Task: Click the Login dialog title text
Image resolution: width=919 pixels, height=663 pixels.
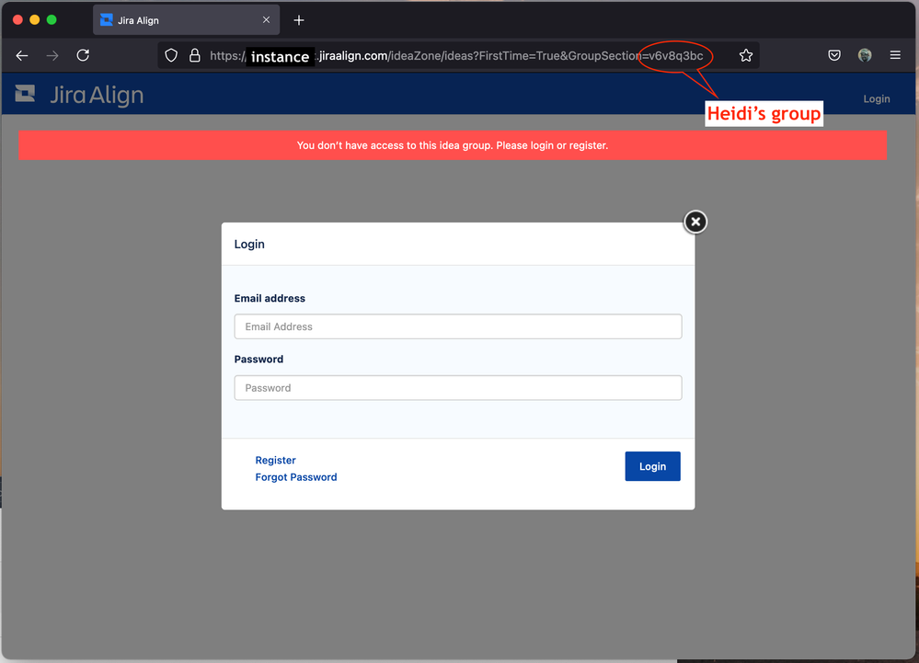Action: tap(249, 245)
